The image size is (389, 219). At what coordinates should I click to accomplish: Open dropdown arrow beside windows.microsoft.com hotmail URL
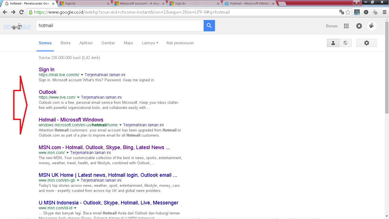coord(120,125)
